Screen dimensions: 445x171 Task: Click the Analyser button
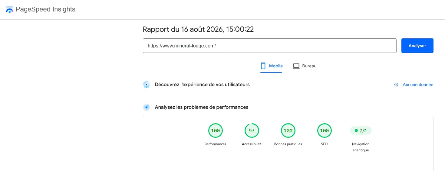coord(417,46)
